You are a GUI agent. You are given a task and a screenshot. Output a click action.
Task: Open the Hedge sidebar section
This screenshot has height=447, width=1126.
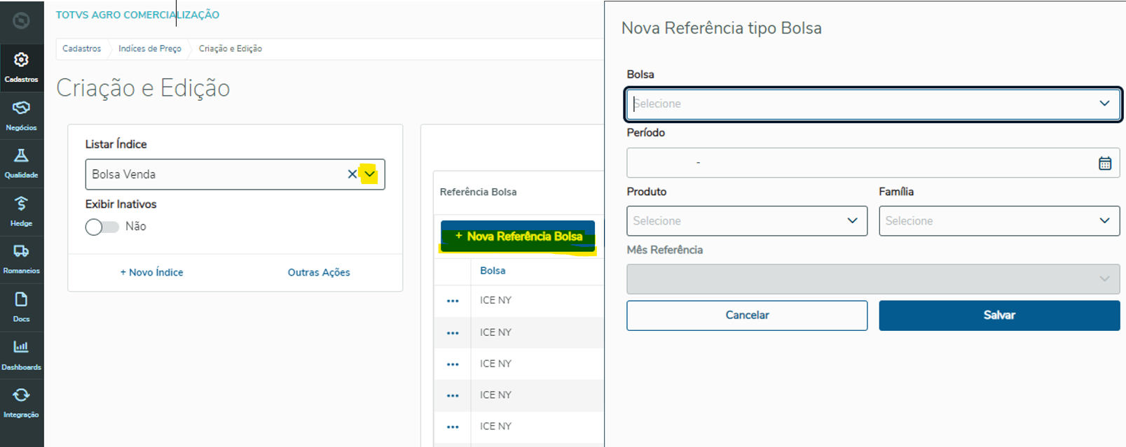22,211
